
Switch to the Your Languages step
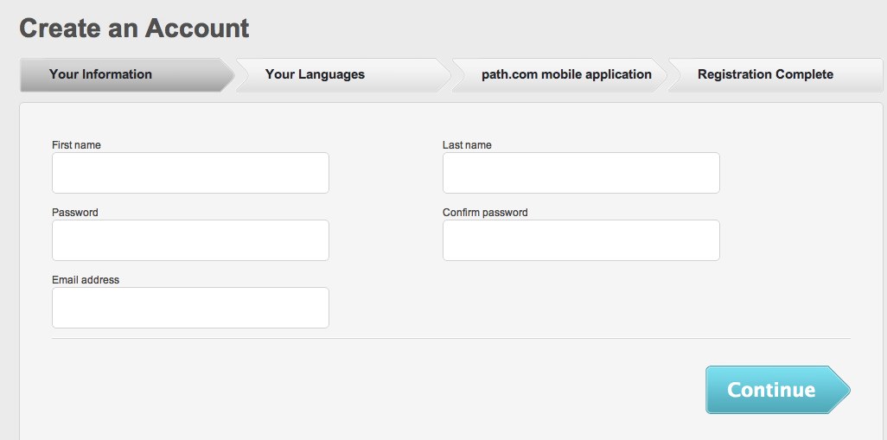(x=343, y=74)
